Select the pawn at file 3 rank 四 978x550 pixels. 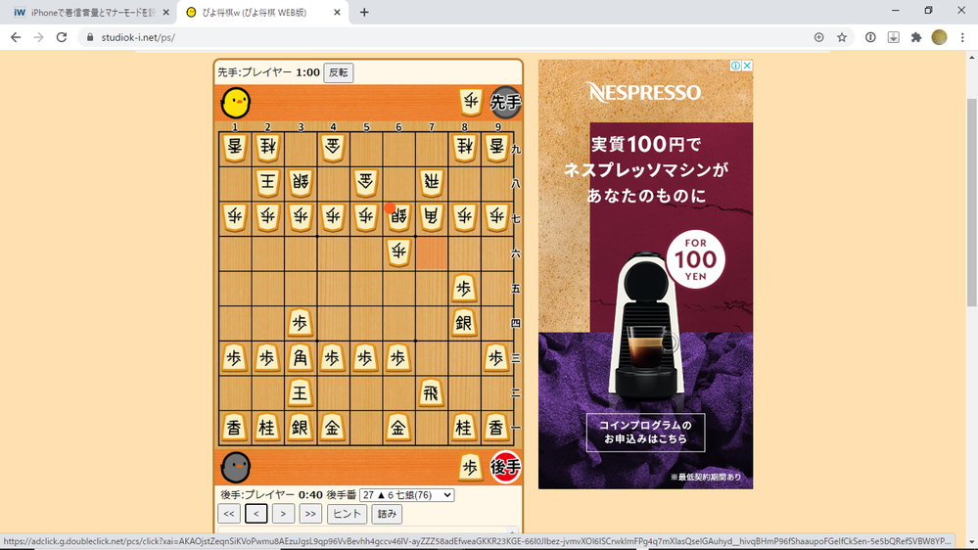(300, 323)
